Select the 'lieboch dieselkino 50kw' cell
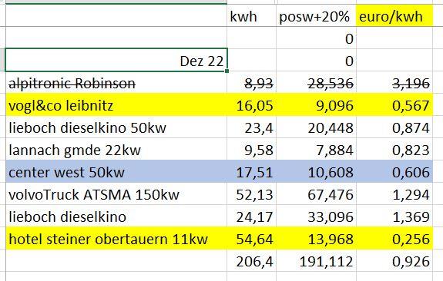This screenshot has width=443, height=281. click(x=116, y=127)
